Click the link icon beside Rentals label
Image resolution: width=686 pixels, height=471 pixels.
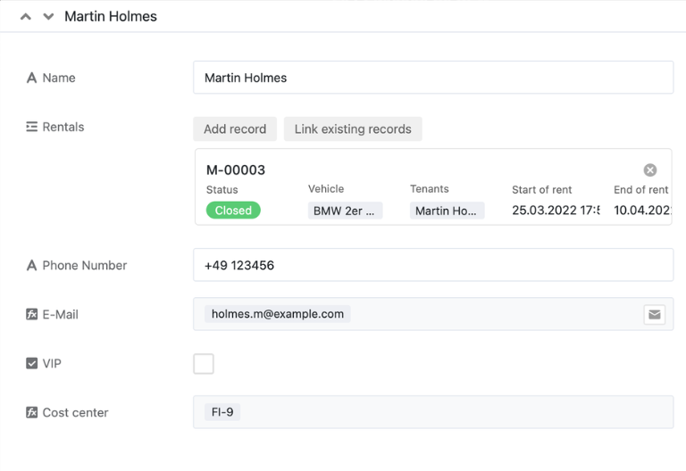pos(32,127)
